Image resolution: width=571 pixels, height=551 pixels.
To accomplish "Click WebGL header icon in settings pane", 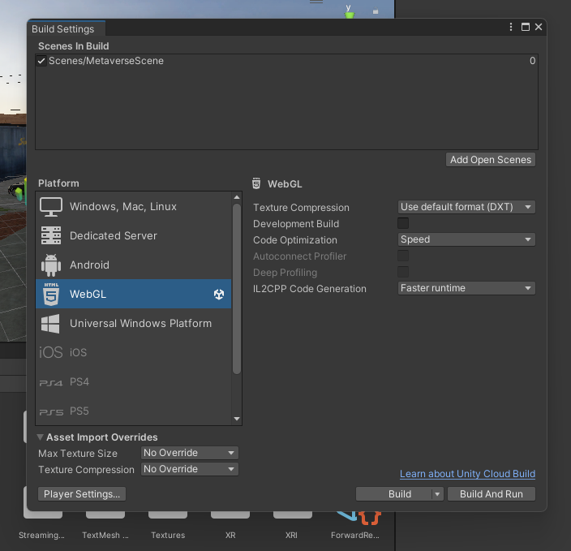I will (256, 183).
